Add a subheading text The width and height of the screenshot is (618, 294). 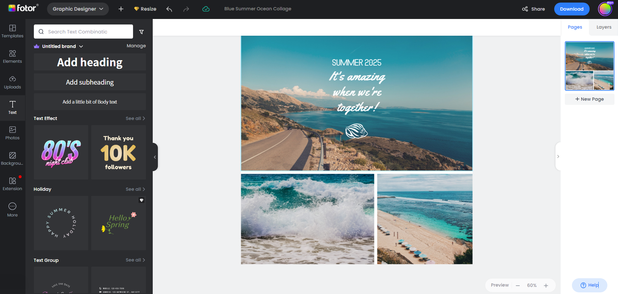(90, 82)
